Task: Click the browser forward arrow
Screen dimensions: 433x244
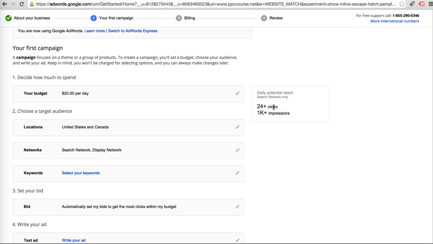Action: [x=13, y=4]
